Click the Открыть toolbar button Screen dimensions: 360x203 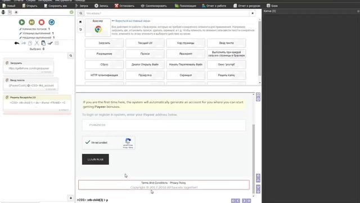pos(30,6)
